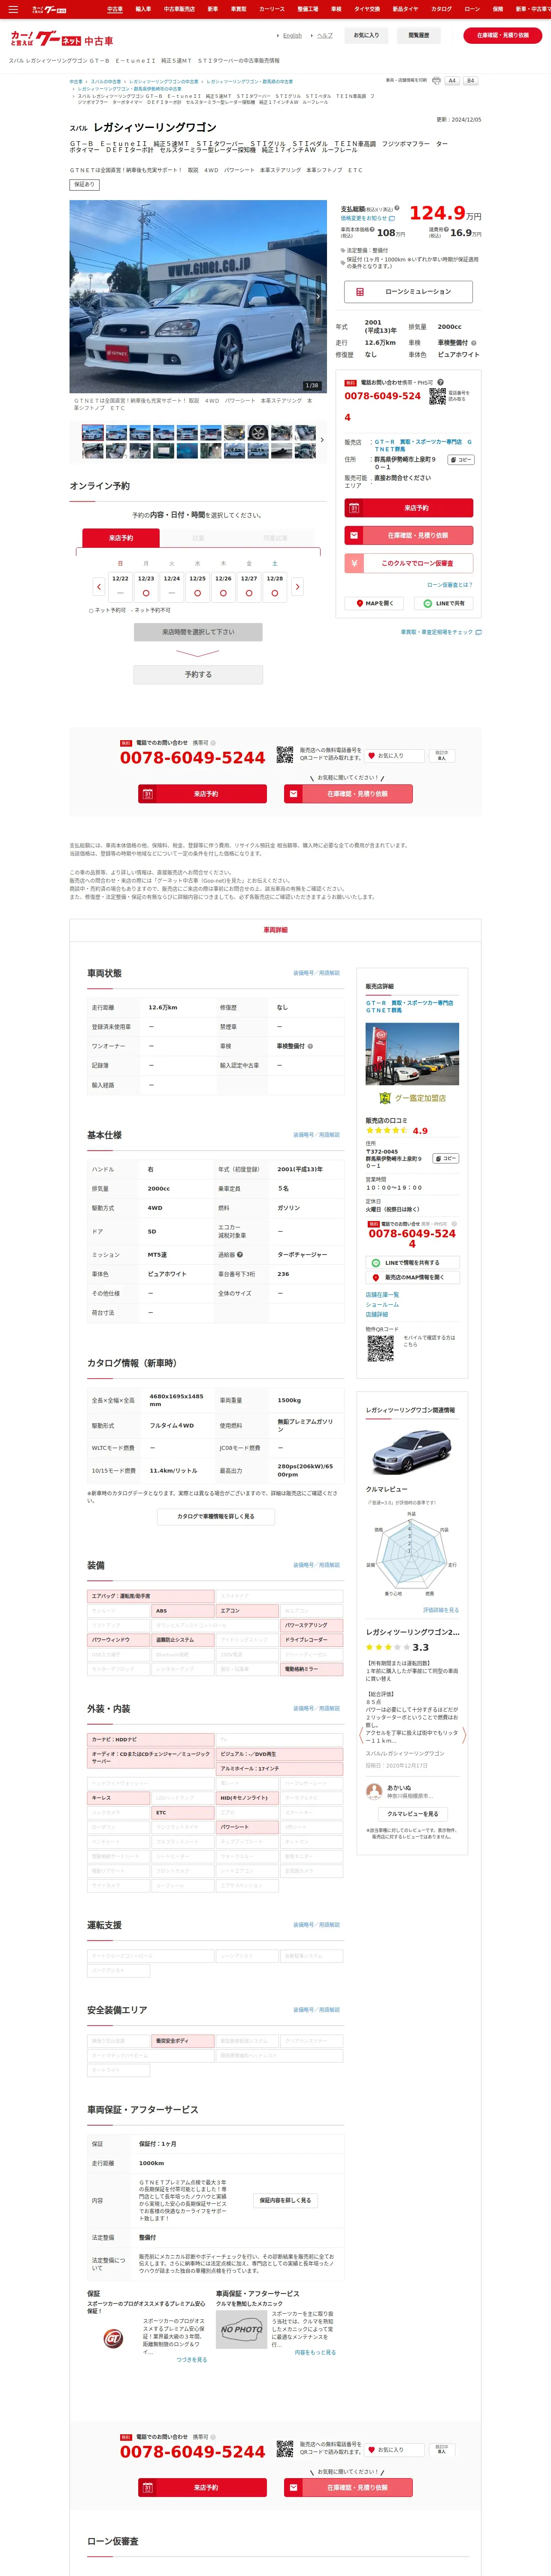Copy the dealer address with the コピー button
This screenshot has width=551, height=2576.
click(461, 460)
